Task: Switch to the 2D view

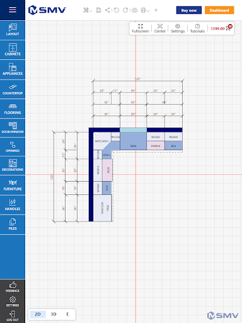Action: (38, 314)
